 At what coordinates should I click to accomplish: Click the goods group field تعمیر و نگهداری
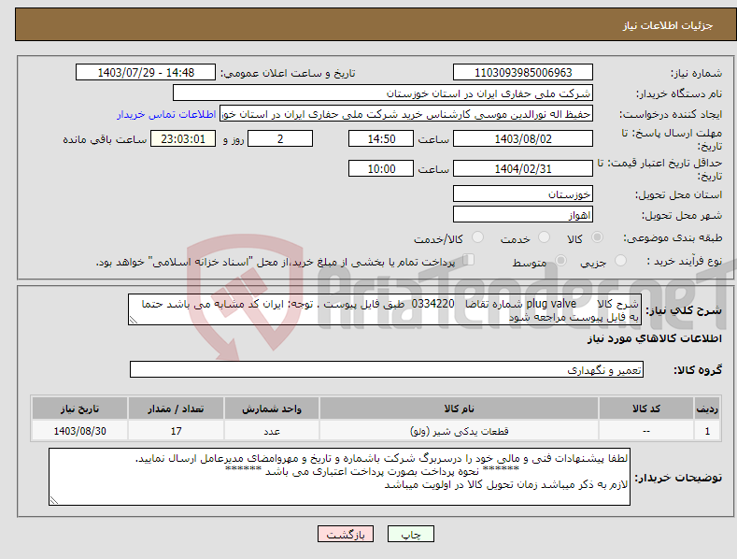point(387,370)
